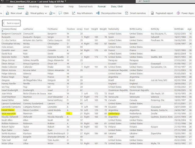Sort by Weight column header
The image size is (195, 148).
tap(103, 29)
